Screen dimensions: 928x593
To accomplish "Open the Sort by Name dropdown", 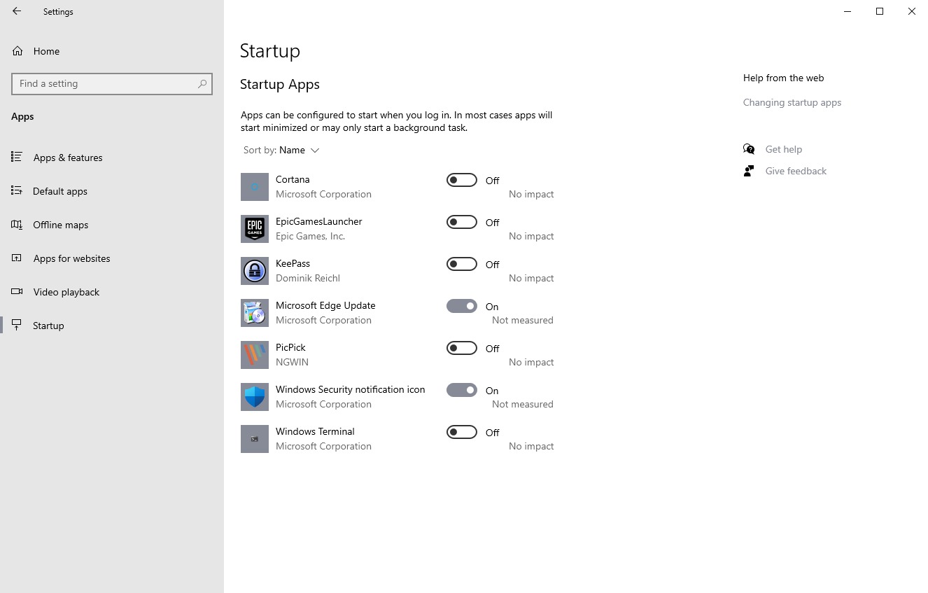I will coord(299,151).
